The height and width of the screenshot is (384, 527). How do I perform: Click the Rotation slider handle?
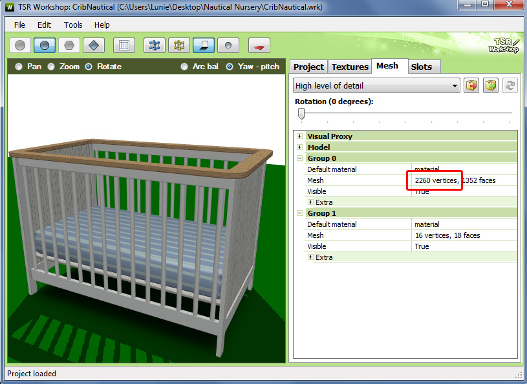(301, 114)
